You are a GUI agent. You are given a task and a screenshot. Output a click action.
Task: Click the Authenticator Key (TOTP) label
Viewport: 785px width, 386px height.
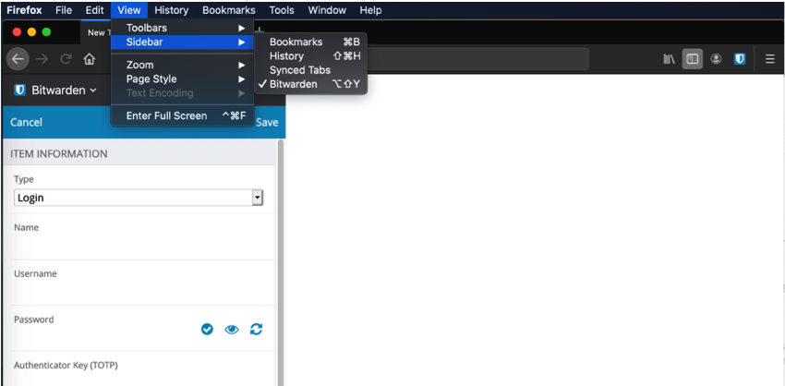tap(66, 366)
